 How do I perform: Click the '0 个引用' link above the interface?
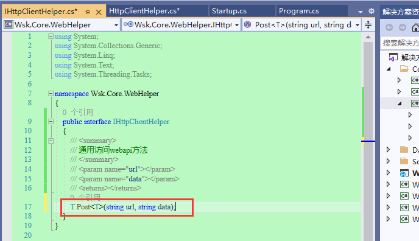coord(78,112)
